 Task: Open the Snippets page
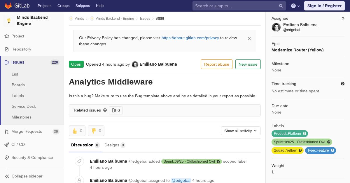point(83,6)
